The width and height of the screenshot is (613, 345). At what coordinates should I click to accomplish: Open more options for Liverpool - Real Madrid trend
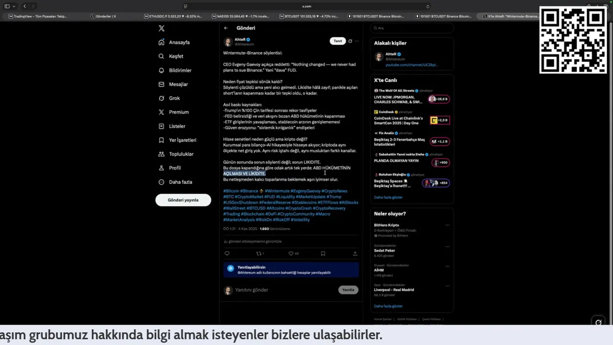tap(447, 286)
